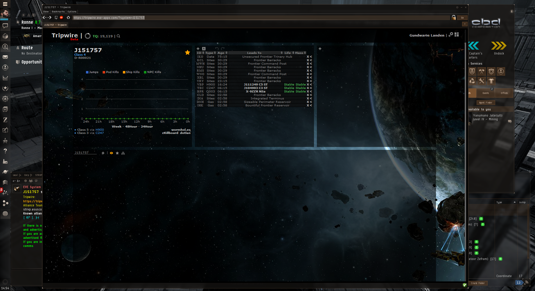Open the character portrait sheet
535x291 pixels.
pyautogui.click(x=5, y=14)
